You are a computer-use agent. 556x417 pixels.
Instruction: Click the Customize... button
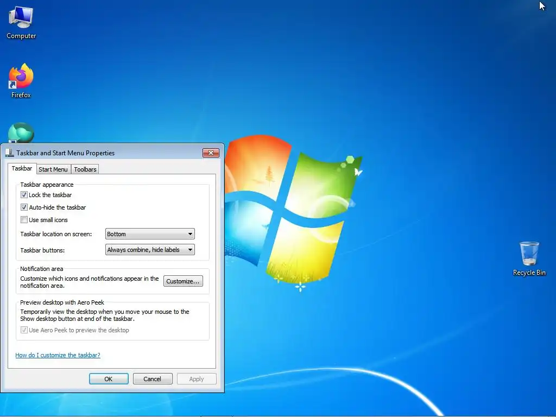pos(183,281)
